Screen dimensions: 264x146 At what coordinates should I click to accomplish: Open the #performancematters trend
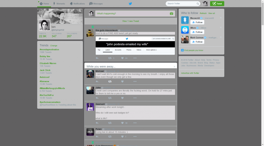(50, 102)
